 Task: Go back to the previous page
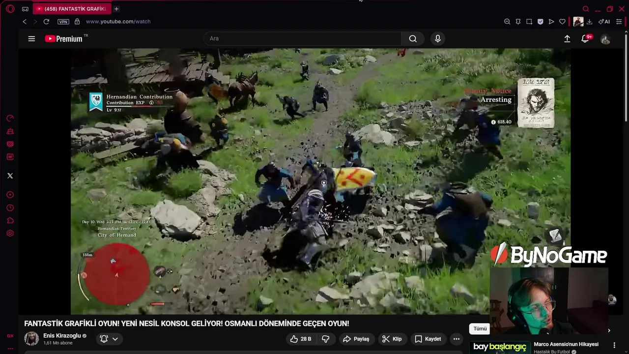point(25,22)
